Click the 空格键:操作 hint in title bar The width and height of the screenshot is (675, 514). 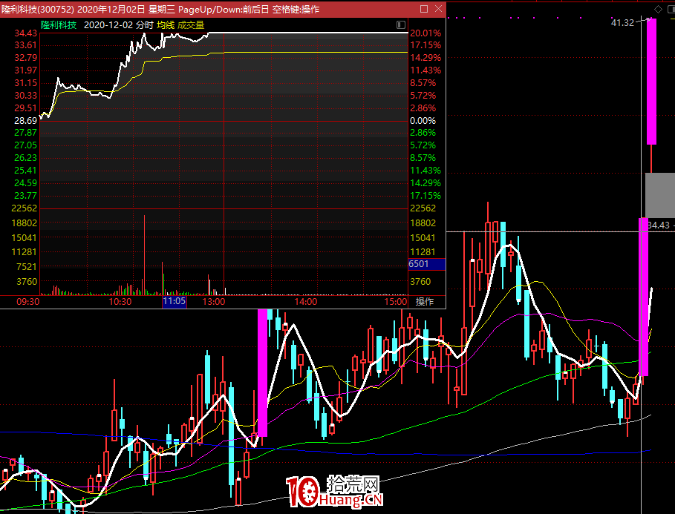296,10
